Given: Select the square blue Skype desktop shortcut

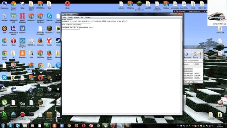Looking at the screenshot, I should pyautogui.click(x=49, y=17).
